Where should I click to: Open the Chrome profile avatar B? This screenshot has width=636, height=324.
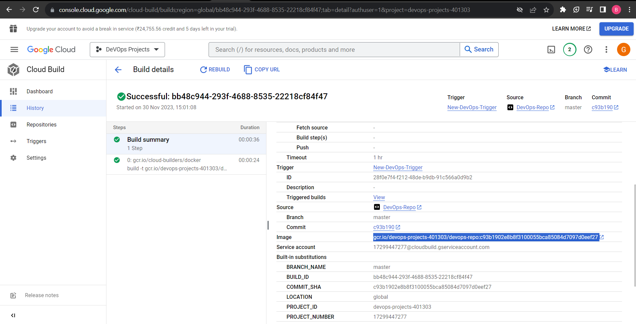pos(616,10)
